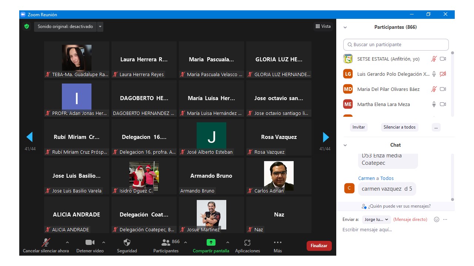Click the 'Buscar un participante' search field
The width and height of the screenshot is (474, 266).
click(396, 45)
